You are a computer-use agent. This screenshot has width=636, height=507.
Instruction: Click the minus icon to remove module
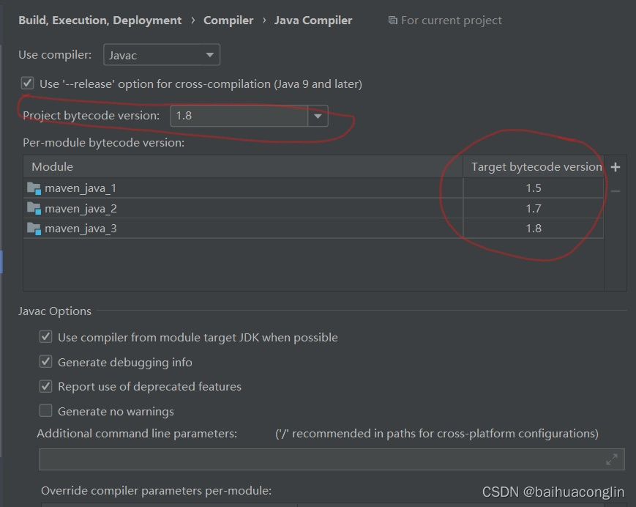coord(616,191)
